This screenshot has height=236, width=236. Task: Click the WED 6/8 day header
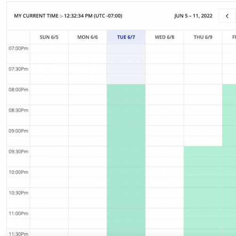point(165,37)
